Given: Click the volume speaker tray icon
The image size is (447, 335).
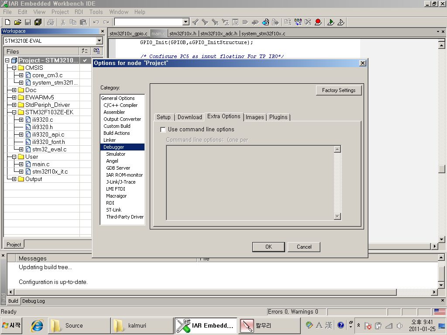Looking at the screenshot, I should [399, 325].
